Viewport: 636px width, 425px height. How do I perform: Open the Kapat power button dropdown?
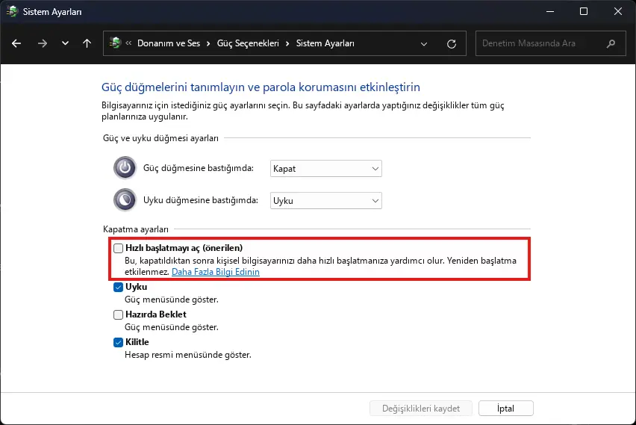pyautogui.click(x=325, y=169)
